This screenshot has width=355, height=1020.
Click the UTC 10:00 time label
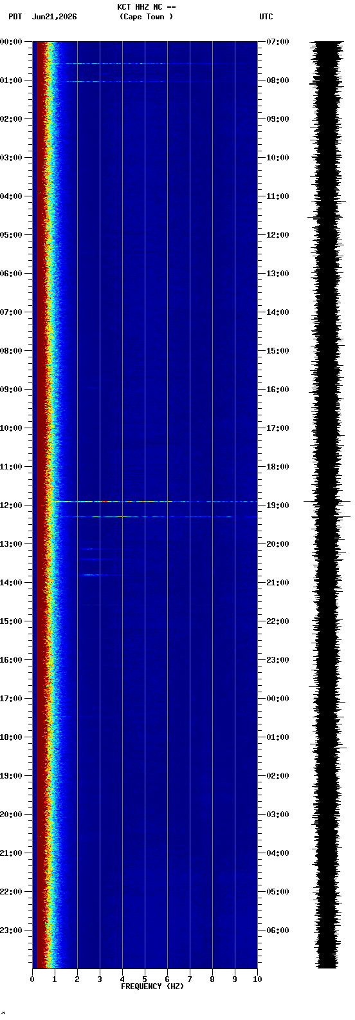click(x=278, y=158)
